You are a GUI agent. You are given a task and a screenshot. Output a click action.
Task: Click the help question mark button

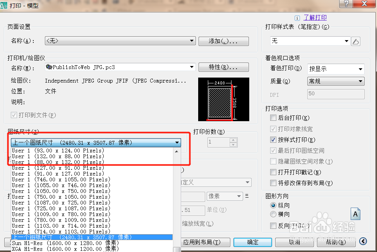pos(346,4)
